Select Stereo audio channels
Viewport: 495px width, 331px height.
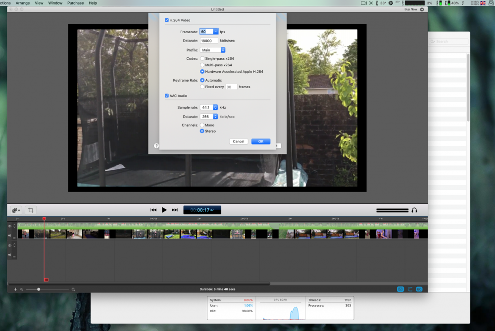(x=202, y=131)
